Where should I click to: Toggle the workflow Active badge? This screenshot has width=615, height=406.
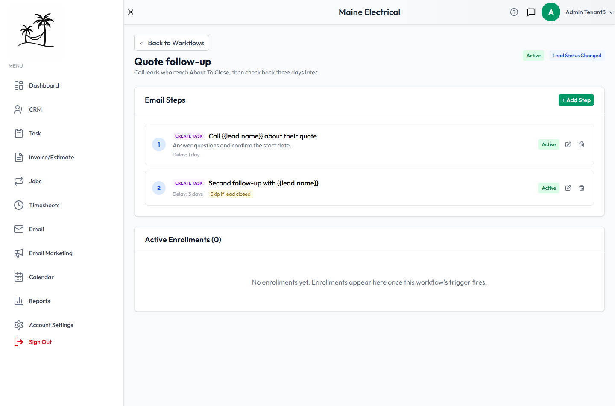pyautogui.click(x=533, y=56)
